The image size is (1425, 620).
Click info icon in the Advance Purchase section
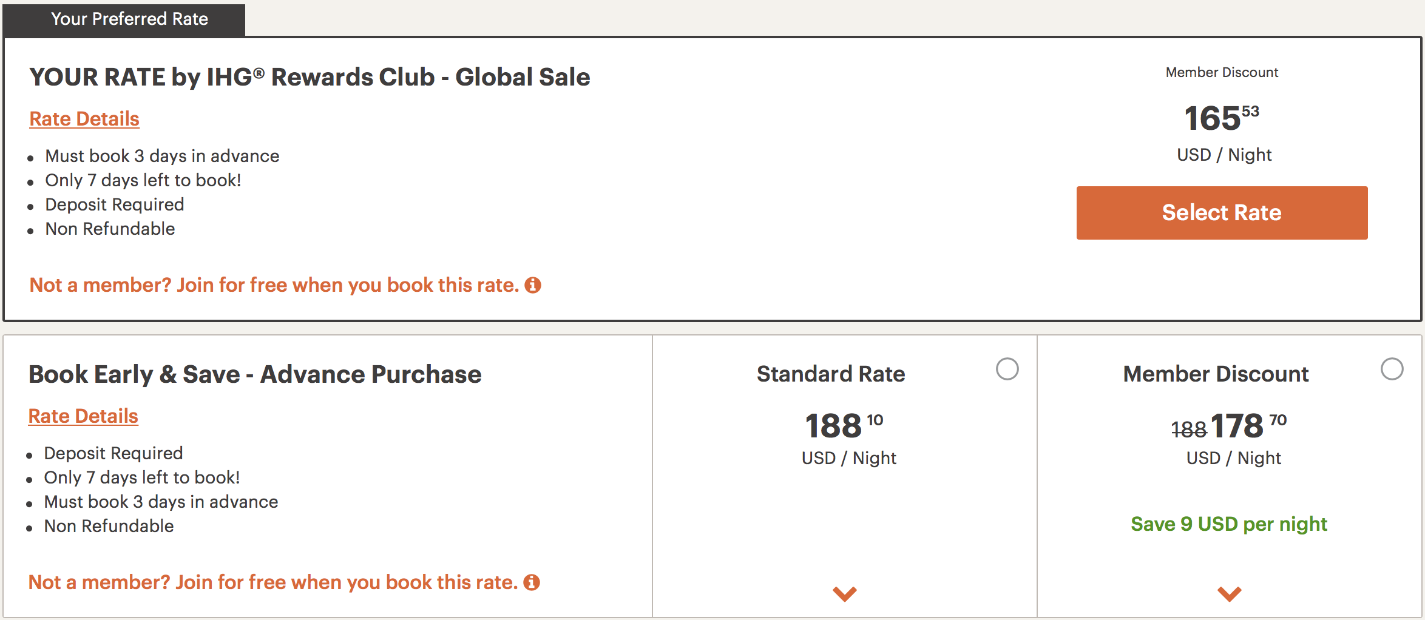(x=532, y=582)
